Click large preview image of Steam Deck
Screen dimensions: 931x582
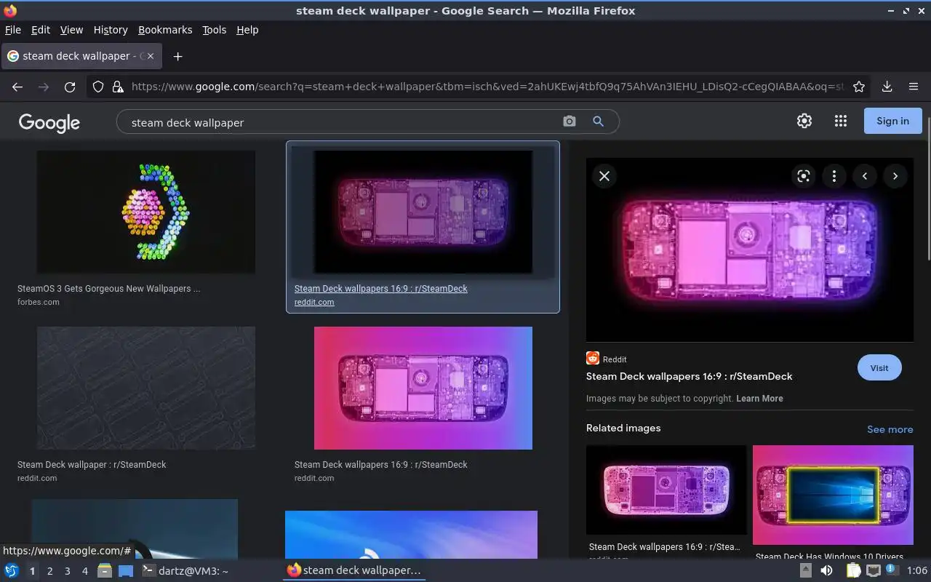[750, 250]
